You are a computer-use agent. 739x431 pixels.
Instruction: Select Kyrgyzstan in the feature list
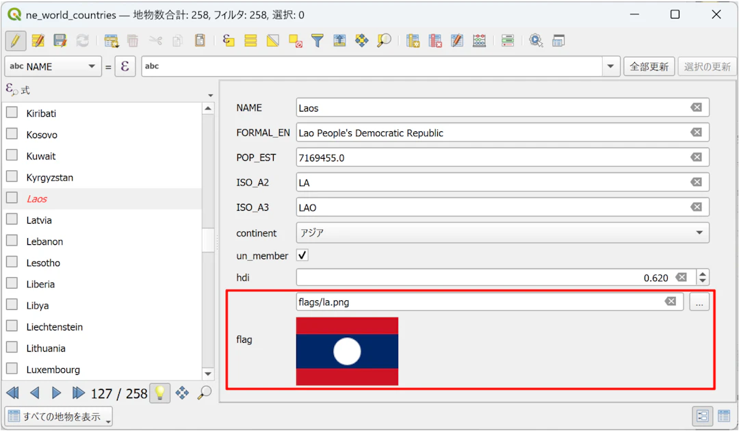click(x=50, y=178)
